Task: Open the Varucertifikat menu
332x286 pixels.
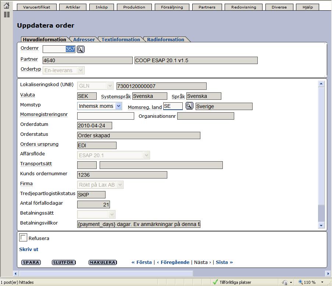Action: pos(37,7)
